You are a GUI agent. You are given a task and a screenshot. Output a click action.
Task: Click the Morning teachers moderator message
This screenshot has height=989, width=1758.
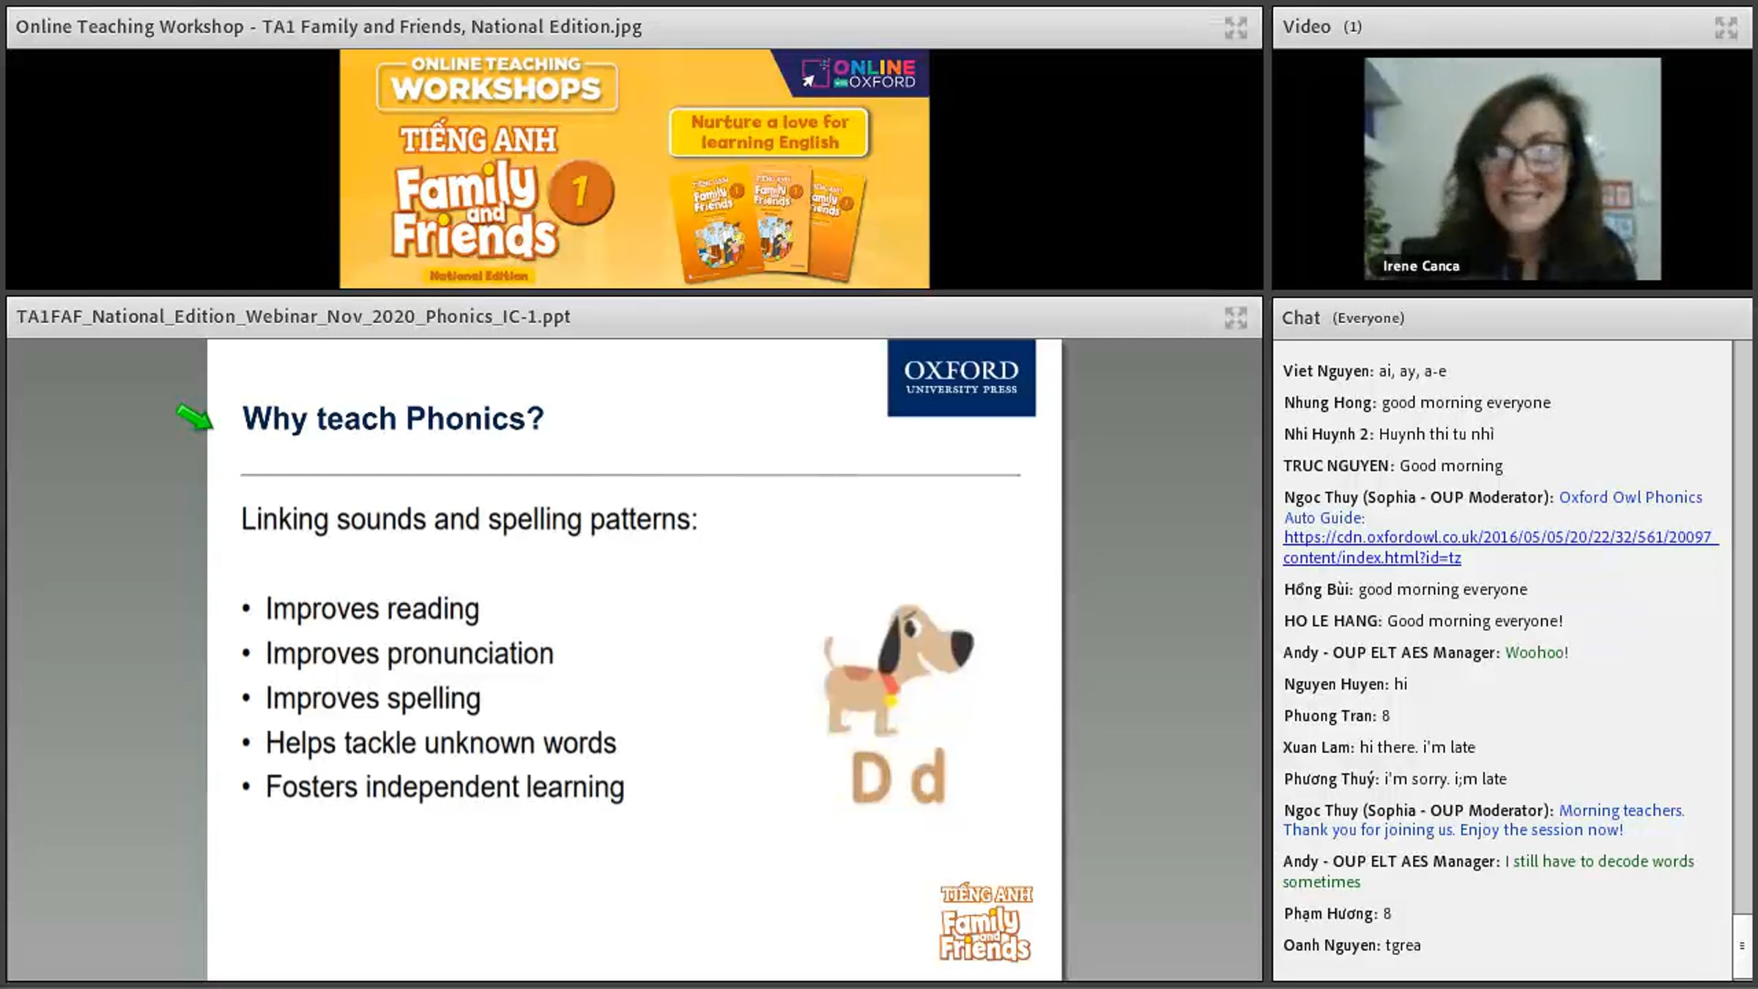(1484, 821)
